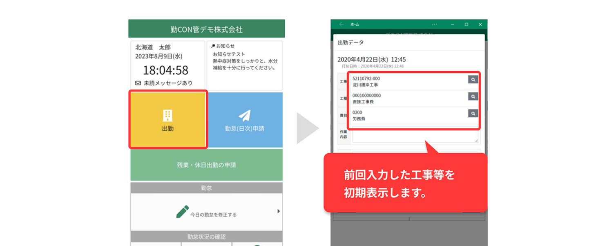The width and height of the screenshot is (616, 246).
Task: Click the back arrow in the ホーム window
Action: point(341,24)
